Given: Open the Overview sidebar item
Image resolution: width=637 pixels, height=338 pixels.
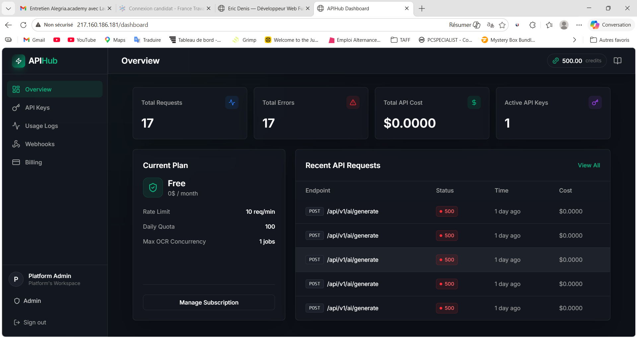Looking at the screenshot, I should click(x=55, y=89).
